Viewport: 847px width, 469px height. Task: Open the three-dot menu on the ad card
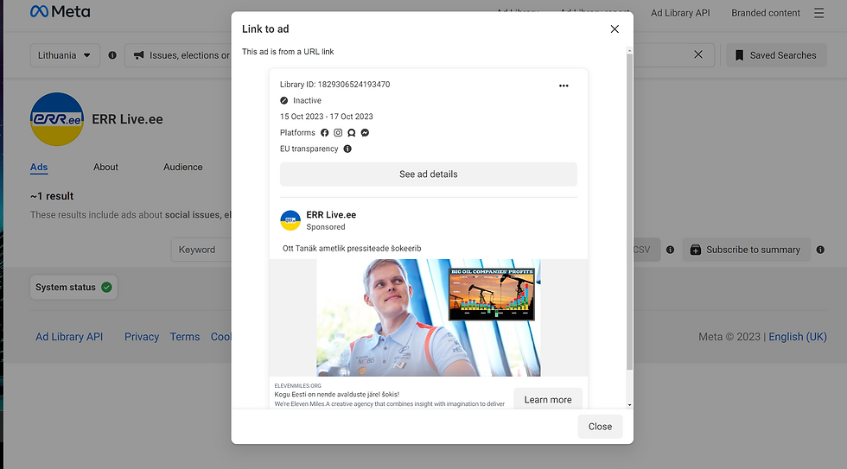[x=564, y=86]
